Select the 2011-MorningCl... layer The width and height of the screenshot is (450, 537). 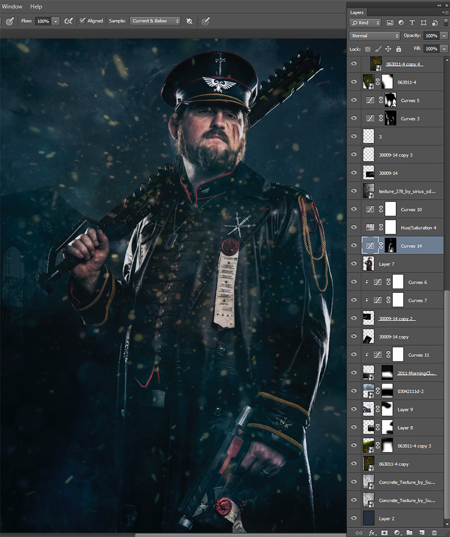coord(402,373)
